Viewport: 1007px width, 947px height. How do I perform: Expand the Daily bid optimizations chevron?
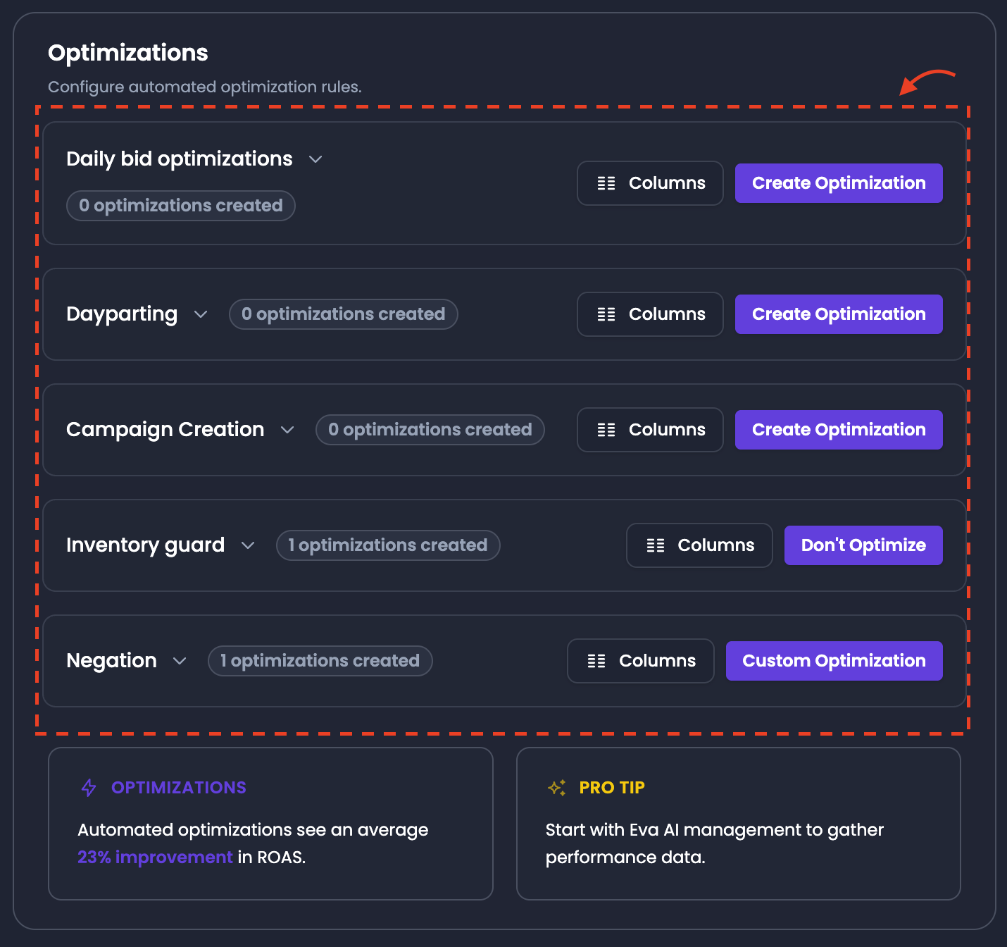(315, 159)
